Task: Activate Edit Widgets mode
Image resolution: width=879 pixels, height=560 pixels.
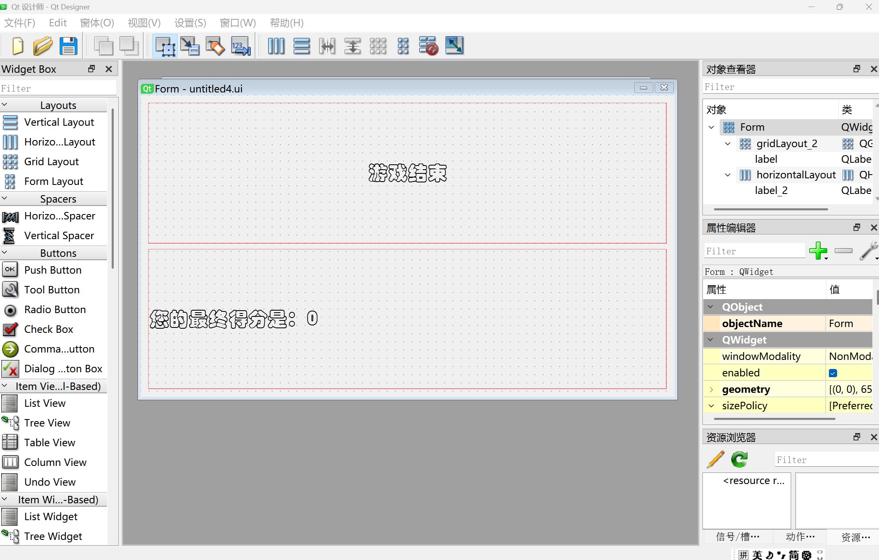Action: pos(164,46)
